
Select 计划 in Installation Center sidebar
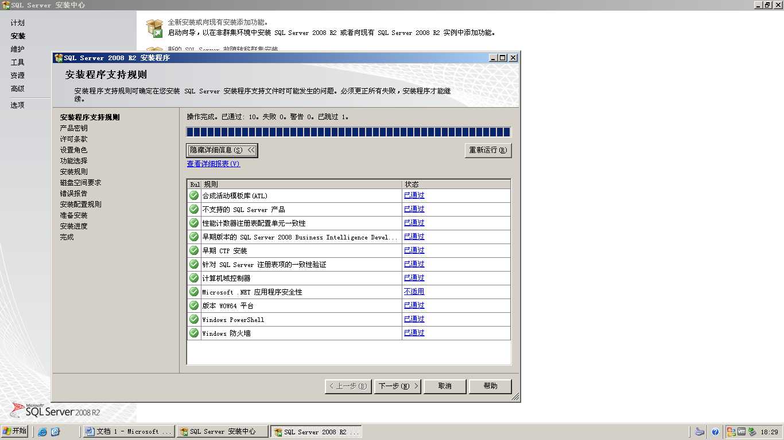pyautogui.click(x=18, y=23)
